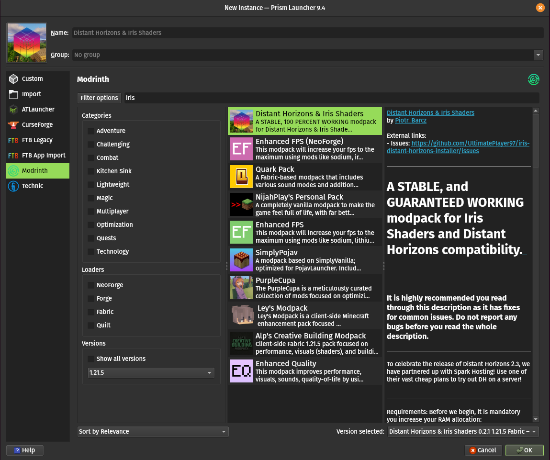Choose the CurseForge anvil icon

coord(13,125)
